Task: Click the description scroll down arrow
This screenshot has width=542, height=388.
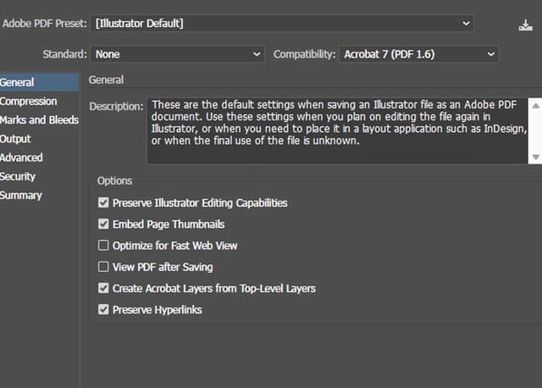Action: click(535, 157)
